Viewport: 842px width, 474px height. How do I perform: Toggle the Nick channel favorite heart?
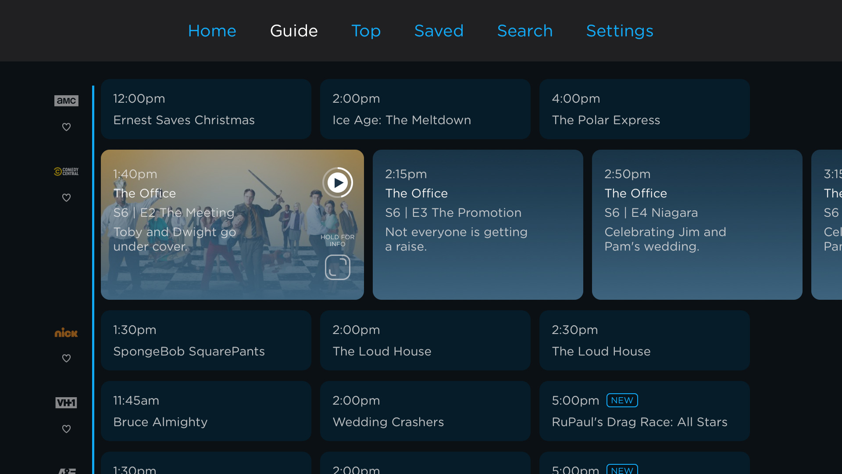click(66, 358)
